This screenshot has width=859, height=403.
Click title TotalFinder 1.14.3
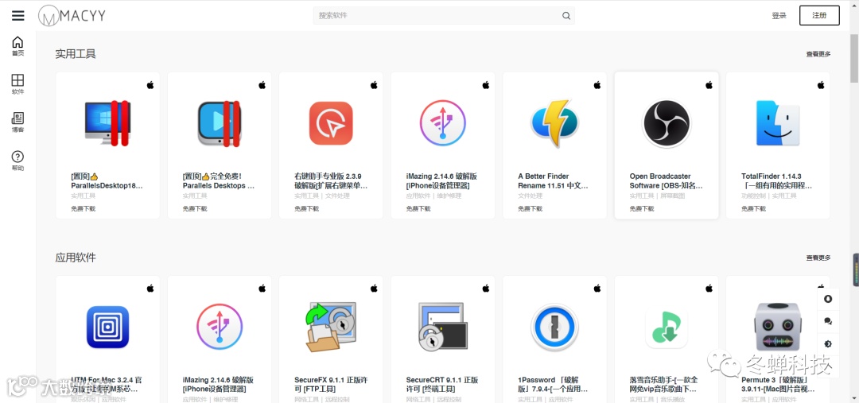[x=777, y=181]
